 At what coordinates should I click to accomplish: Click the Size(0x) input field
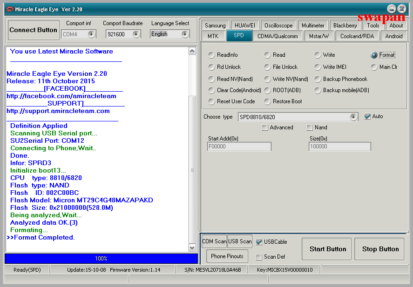pyautogui.click(x=340, y=147)
